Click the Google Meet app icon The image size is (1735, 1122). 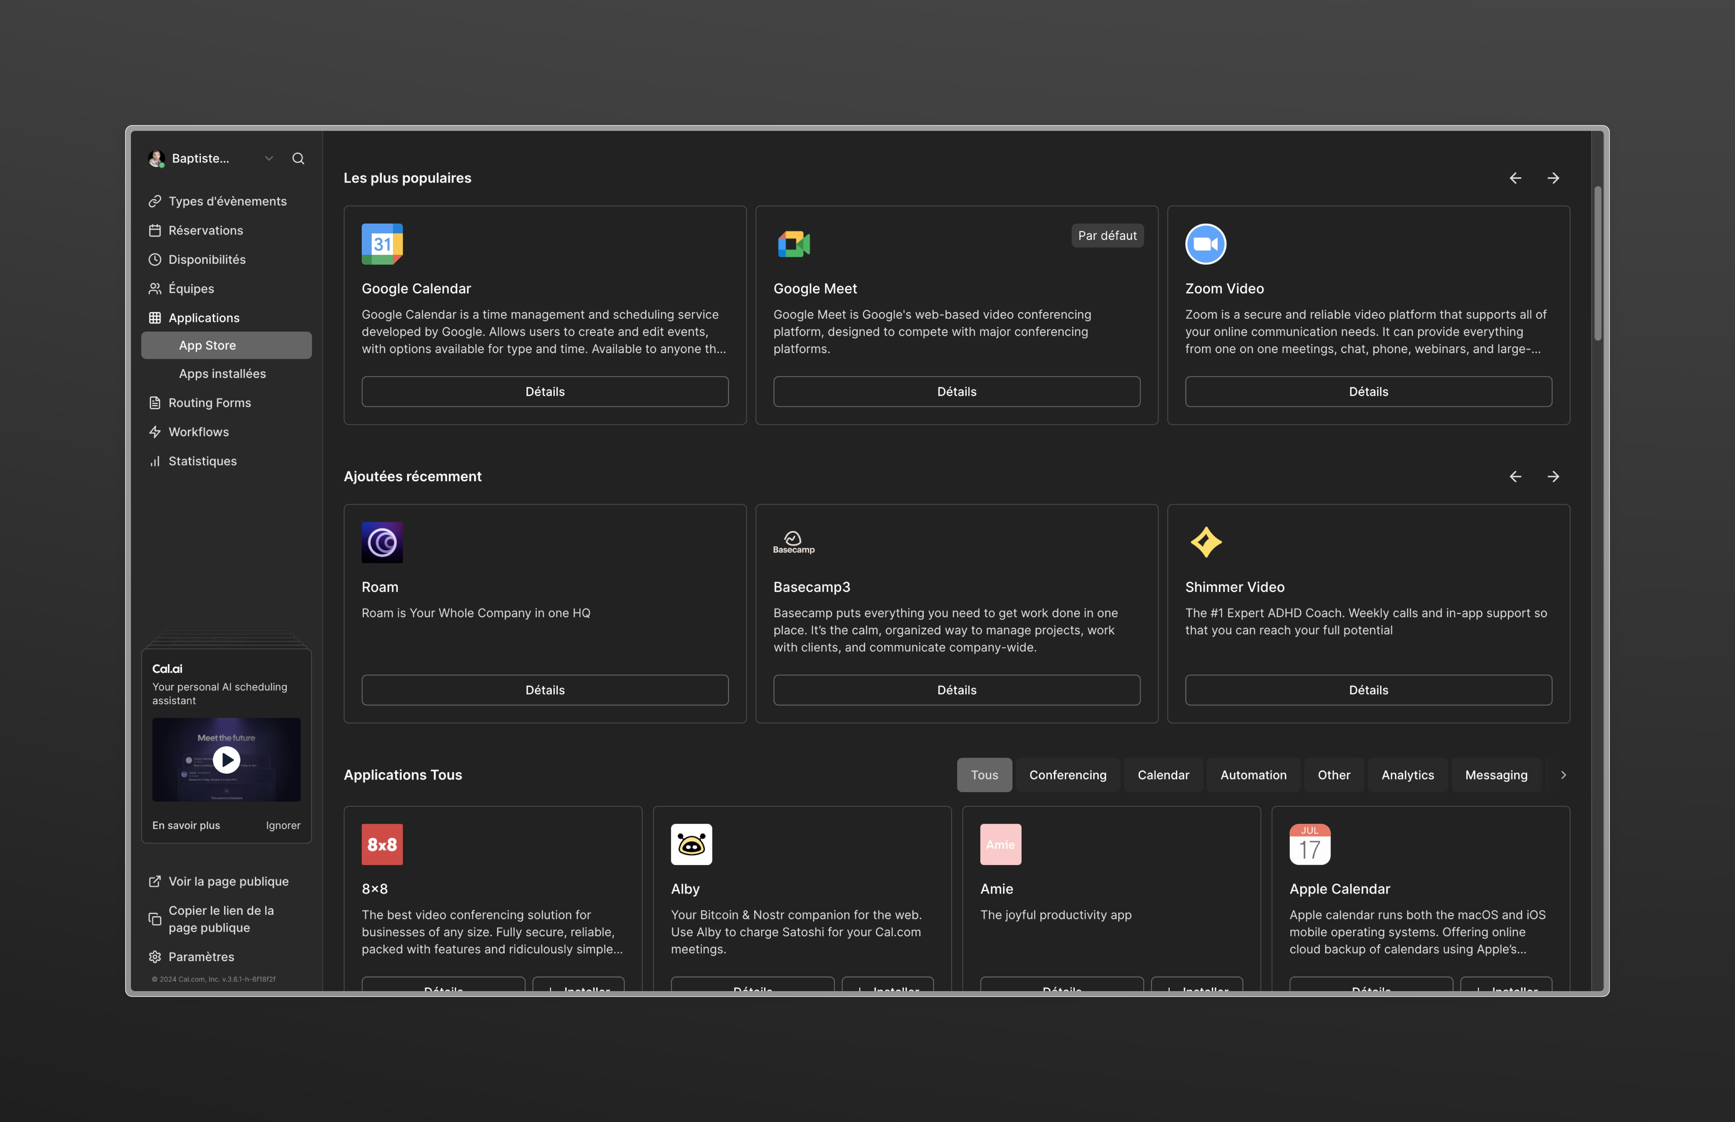[794, 244]
